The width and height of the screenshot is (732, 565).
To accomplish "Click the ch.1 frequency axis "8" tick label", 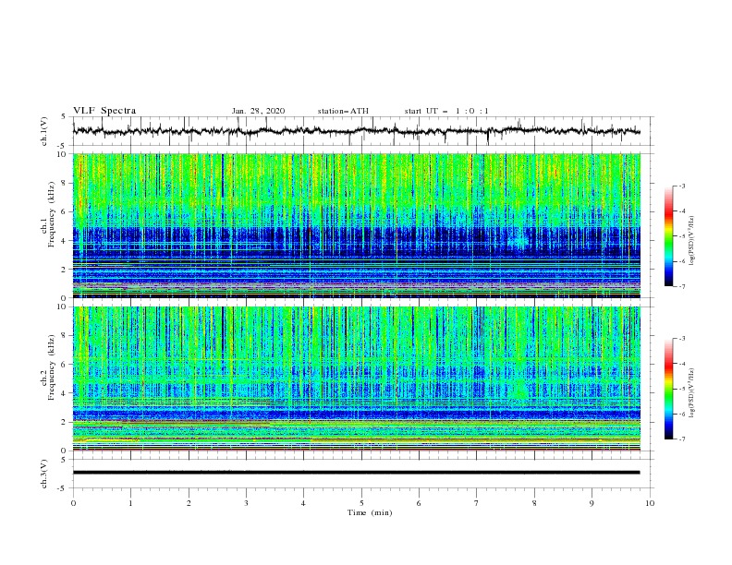I will tap(65, 183).
